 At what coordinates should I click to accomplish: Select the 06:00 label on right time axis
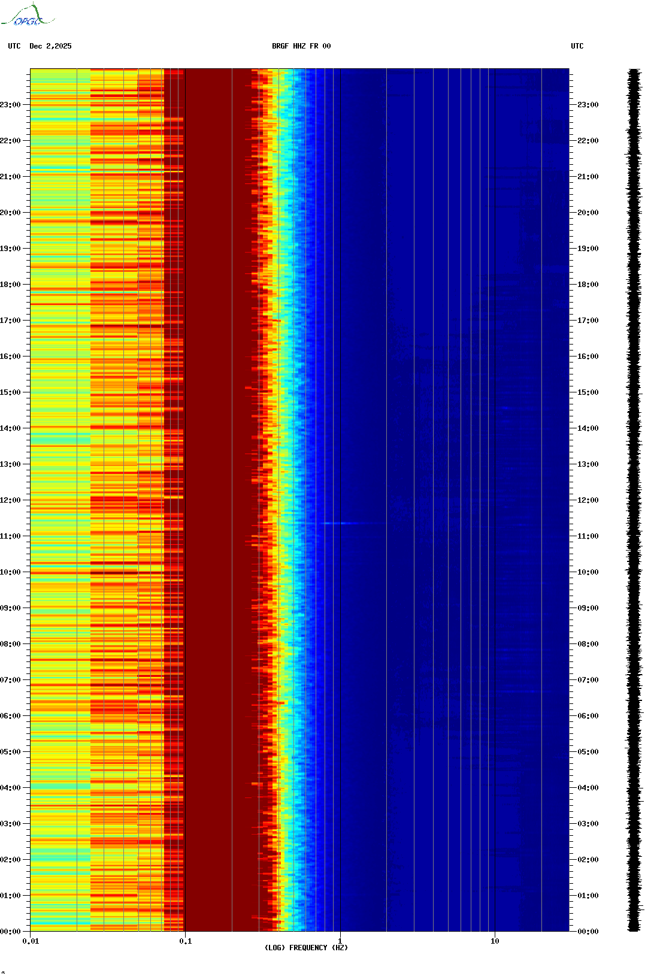pyautogui.click(x=588, y=716)
